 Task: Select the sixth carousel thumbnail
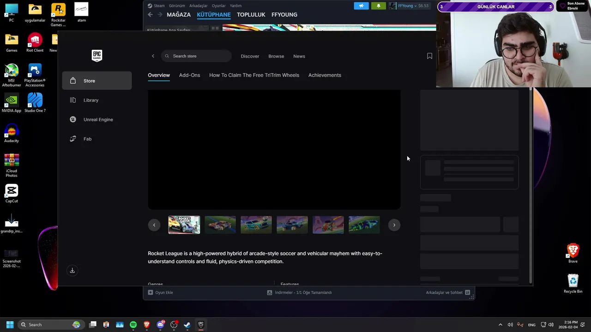pos(364,225)
